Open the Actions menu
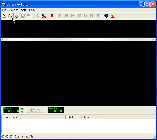157x140 pixels. click(14, 10)
